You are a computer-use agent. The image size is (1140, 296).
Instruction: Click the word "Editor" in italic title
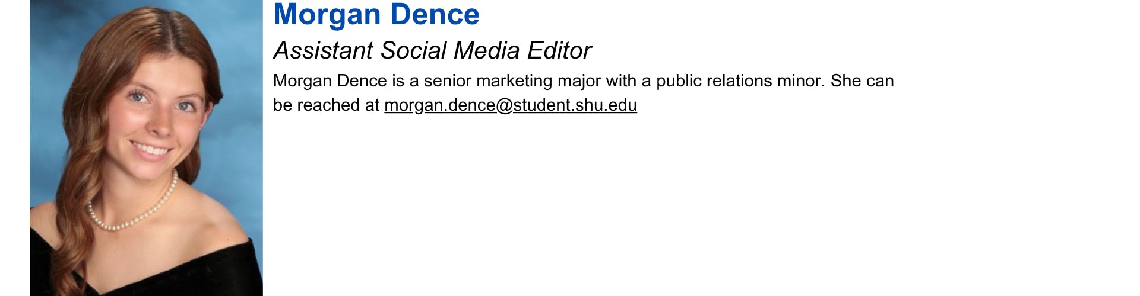[x=559, y=51]
